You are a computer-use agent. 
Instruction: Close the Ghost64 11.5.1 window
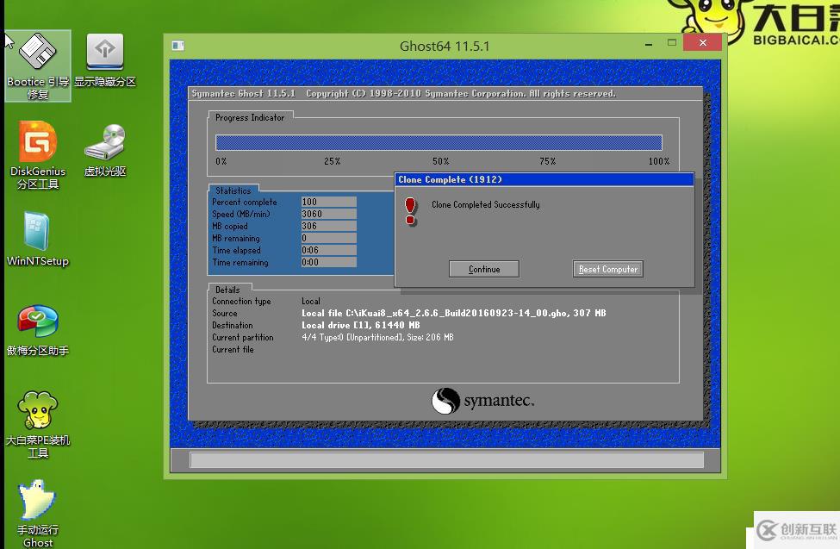point(702,42)
